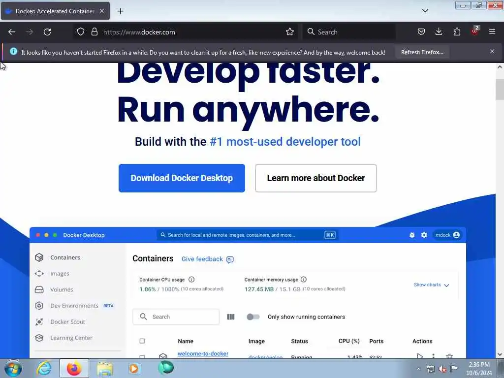The width and height of the screenshot is (504, 378).
Task: Open the welcome-to-docker container link
Action: coord(203,353)
